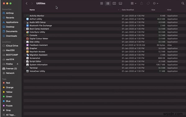The height and width of the screenshot is (117, 186).
Task: Click the search magnifier icon
Action: point(183,3)
